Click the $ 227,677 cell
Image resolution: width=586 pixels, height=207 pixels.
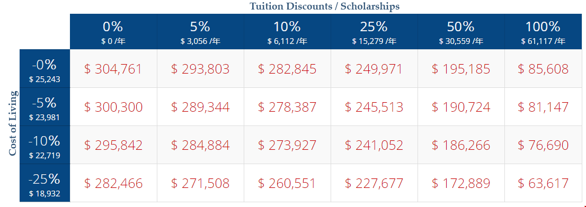pyautogui.click(x=374, y=183)
